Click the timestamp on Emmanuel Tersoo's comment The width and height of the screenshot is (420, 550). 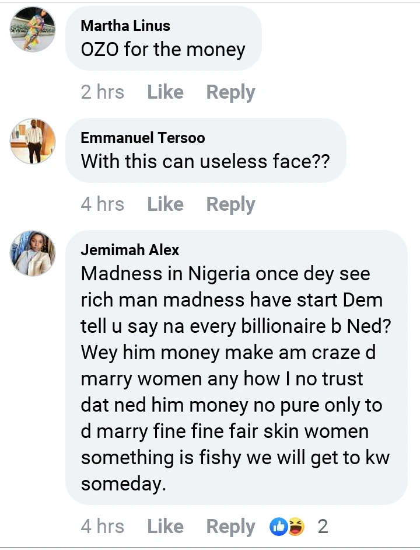(x=102, y=204)
